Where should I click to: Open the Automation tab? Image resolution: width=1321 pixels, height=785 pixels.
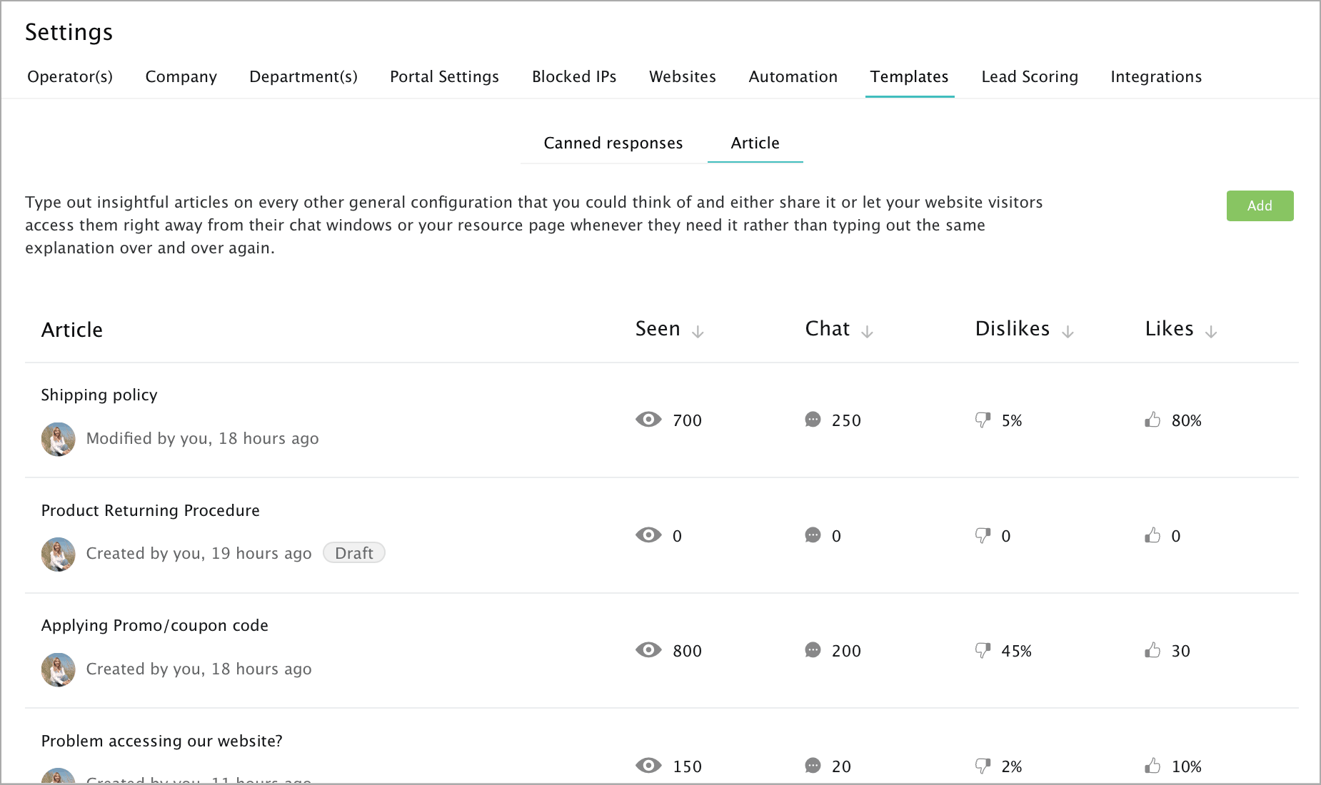pos(793,76)
